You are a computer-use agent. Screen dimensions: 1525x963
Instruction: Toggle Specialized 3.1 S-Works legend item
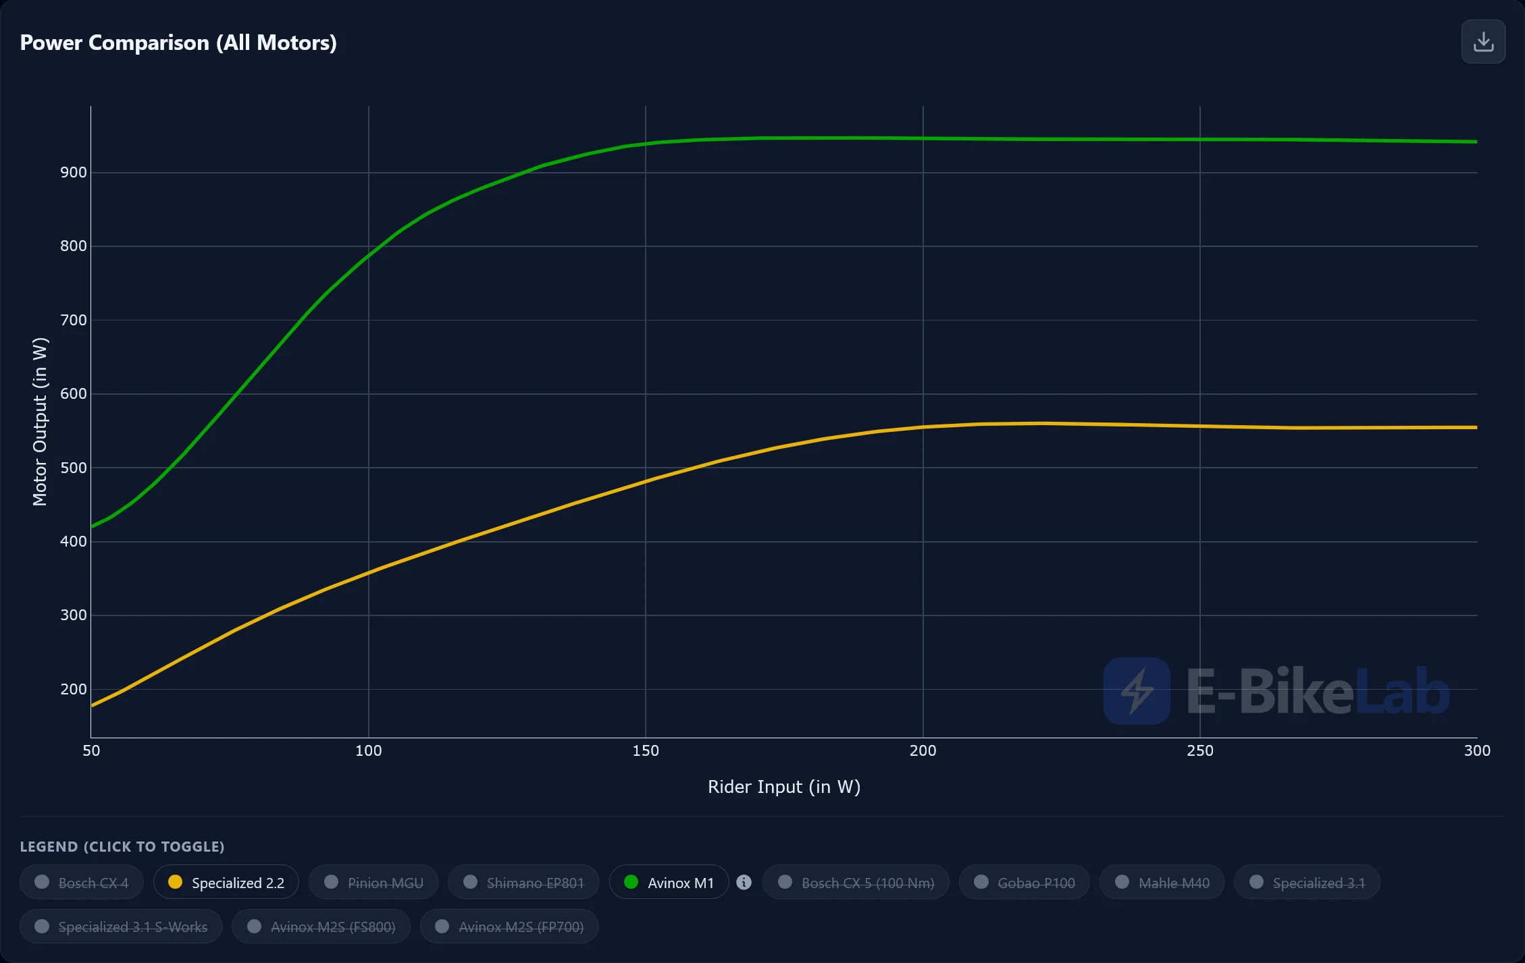coord(121,927)
